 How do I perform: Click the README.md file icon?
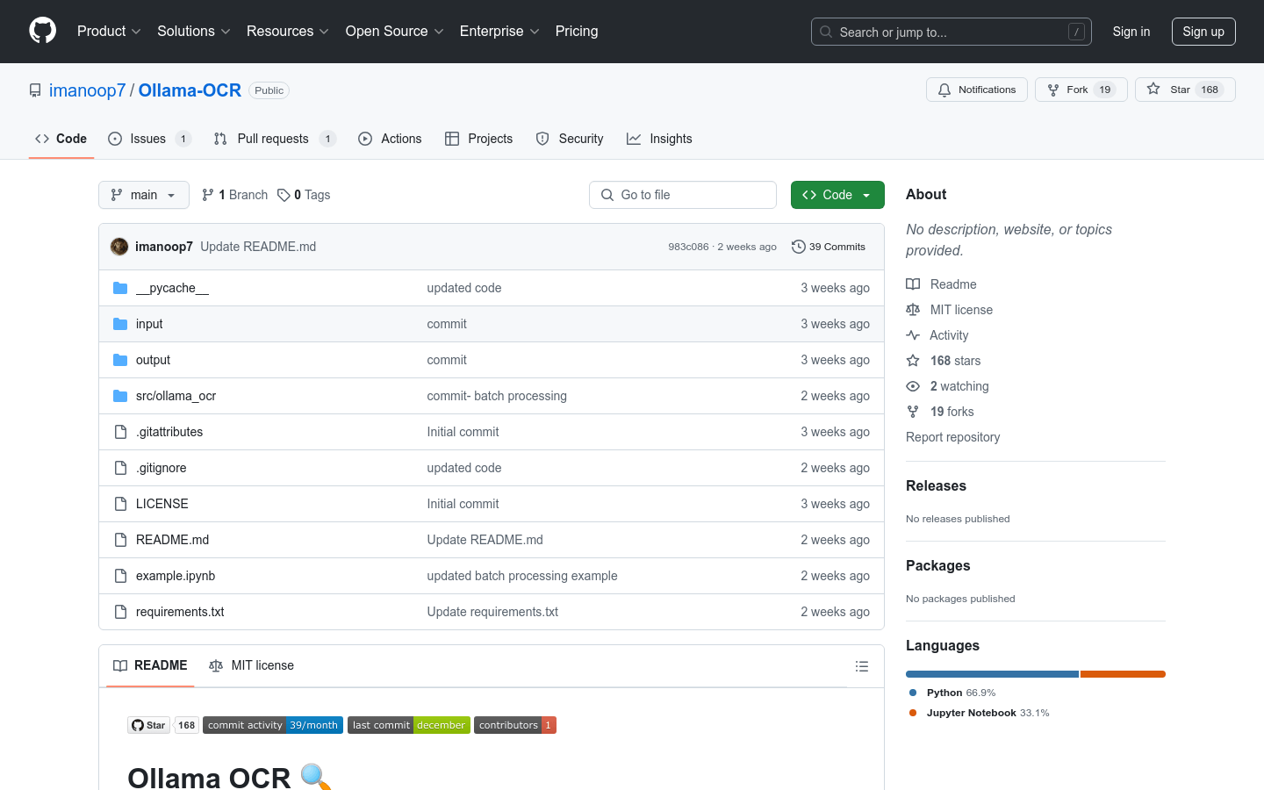click(x=120, y=540)
